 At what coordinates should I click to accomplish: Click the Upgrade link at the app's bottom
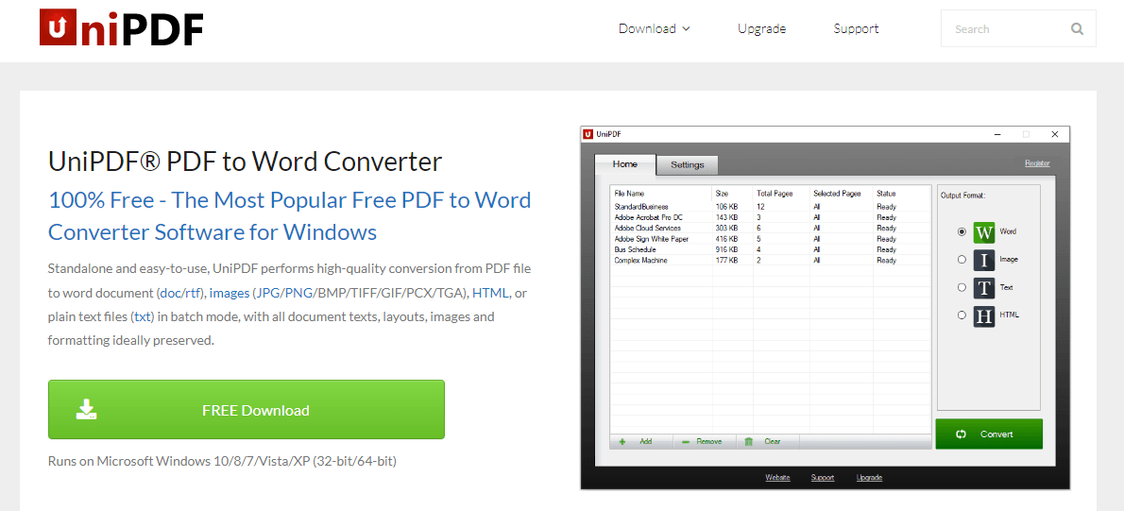click(x=870, y=477)
